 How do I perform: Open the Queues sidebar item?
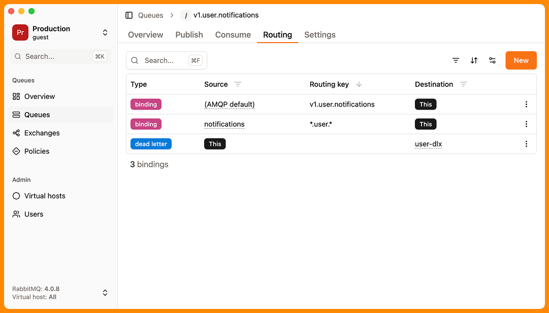[x=60, y=115]
